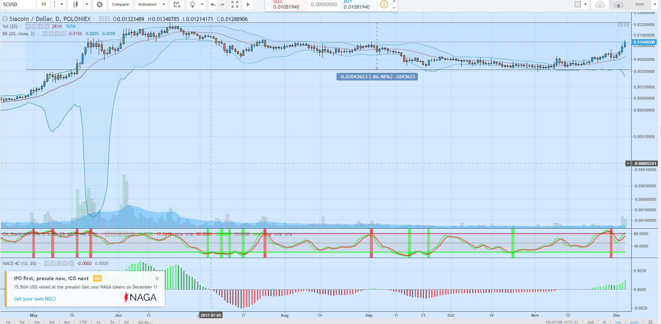Click the plus button on the crosshair price label
The width and height of the screenshot is (661, 324).
(x=628, y=163)
